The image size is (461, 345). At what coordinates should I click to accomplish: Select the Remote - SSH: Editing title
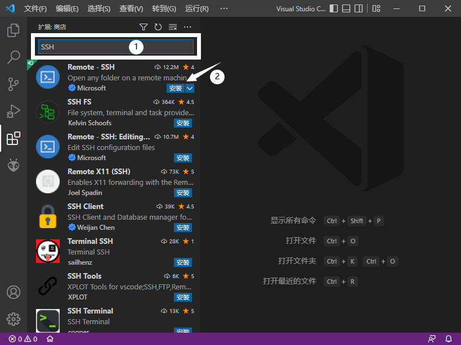tap(109, 137)
